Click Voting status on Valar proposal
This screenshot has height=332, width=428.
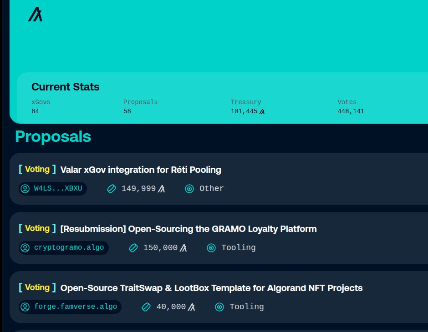click(37, 169)
